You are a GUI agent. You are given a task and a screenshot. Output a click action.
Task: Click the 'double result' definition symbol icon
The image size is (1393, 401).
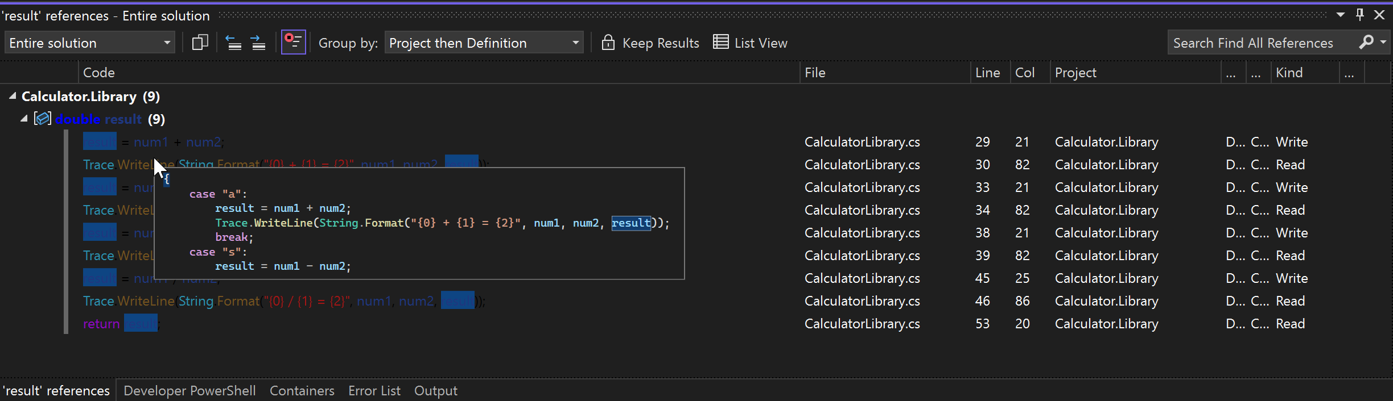(x=43, y=119)
